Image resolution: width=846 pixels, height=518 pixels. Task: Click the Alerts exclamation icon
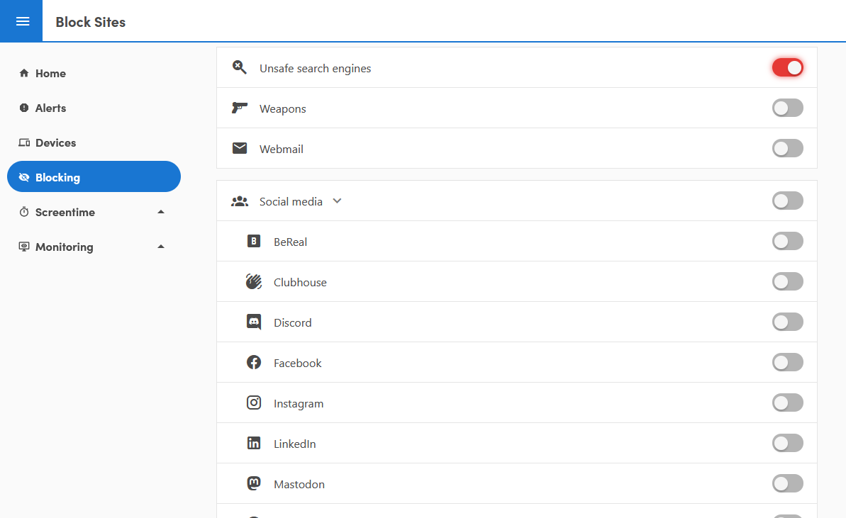[23, 108]
